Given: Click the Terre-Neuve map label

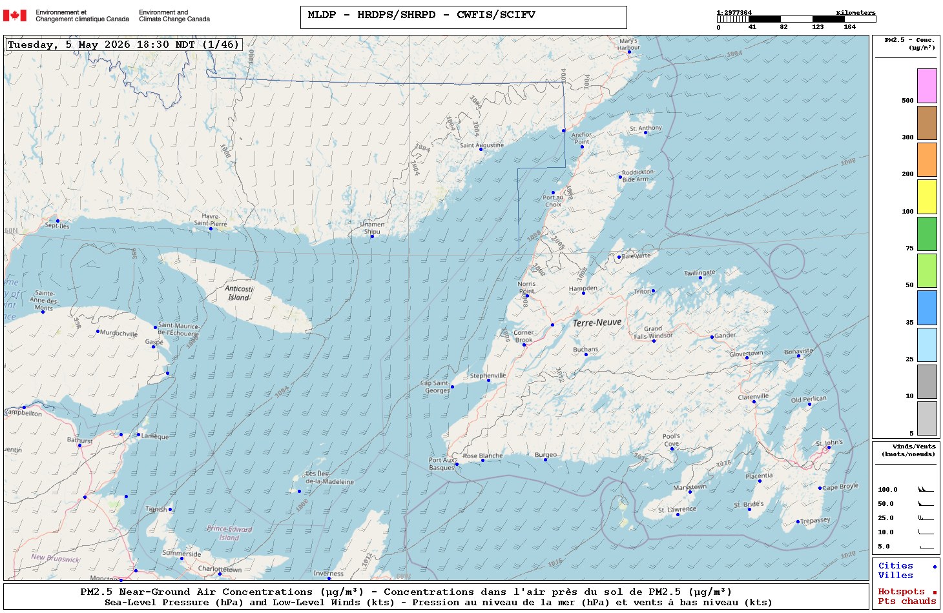Looking at the screenshot, I should (x=597, y=322).
